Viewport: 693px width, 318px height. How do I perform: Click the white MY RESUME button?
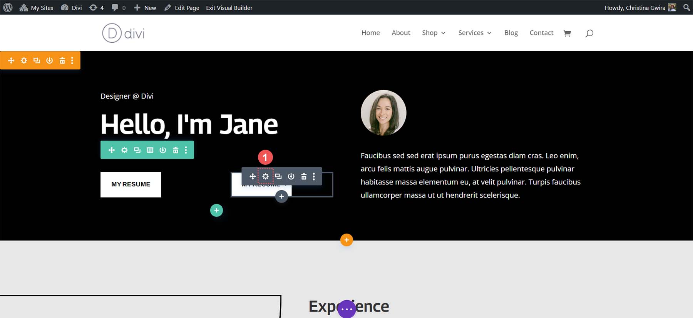tap(131, 184)
